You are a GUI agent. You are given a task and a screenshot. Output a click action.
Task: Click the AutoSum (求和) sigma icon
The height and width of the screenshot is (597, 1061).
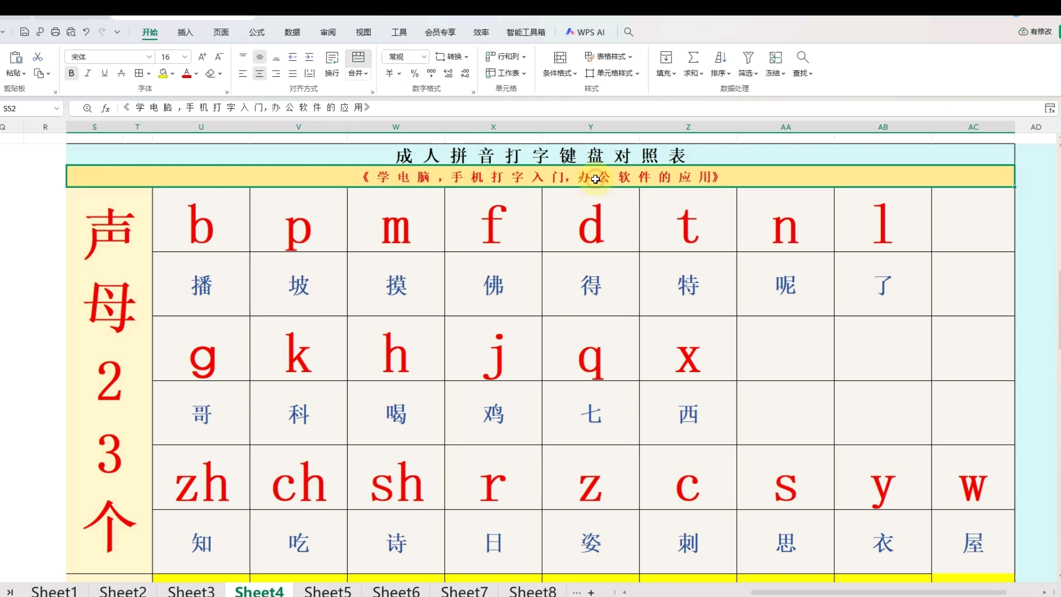693,57
